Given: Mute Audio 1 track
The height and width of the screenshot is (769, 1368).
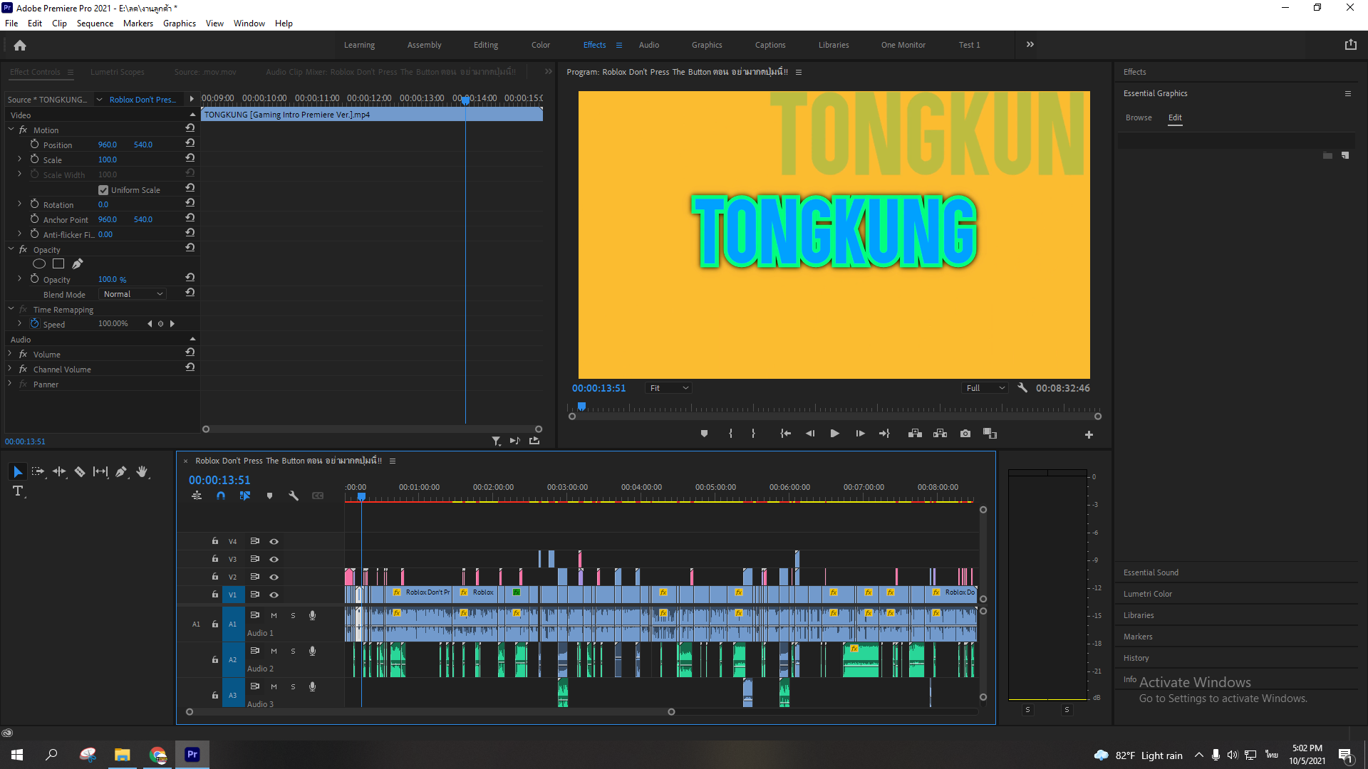Looking at the screenshot, I should [274, 615].
